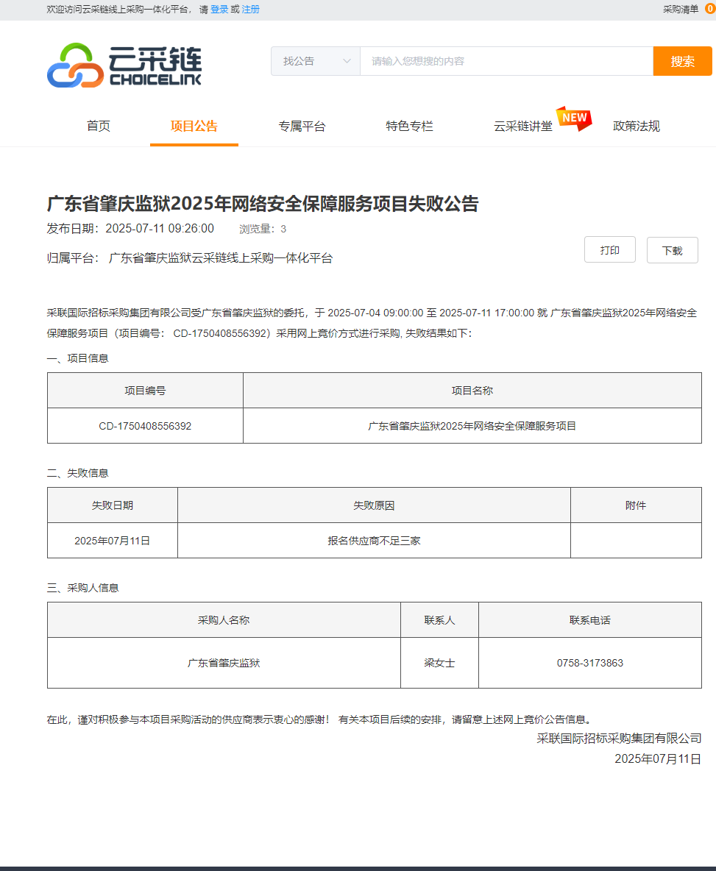Select the 项目公告 tab
This screenshot has width=716, height=871.
coord(194,126)
